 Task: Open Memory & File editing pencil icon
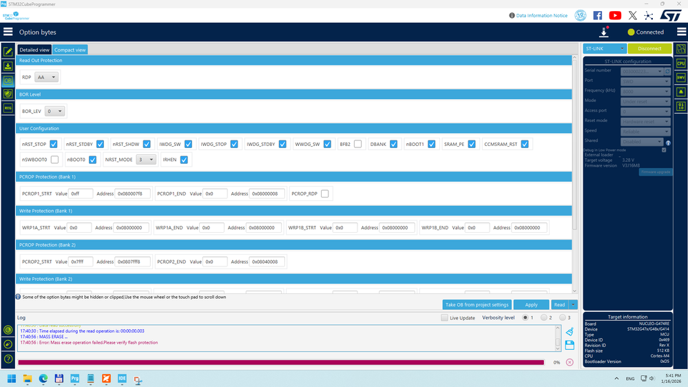8,52
